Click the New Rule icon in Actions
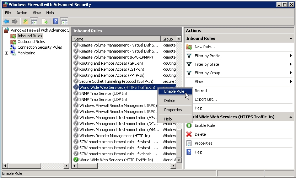296x178 pixels. click(x=189, y=47)
